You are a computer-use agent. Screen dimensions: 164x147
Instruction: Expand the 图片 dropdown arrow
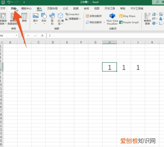click(35, 24)
